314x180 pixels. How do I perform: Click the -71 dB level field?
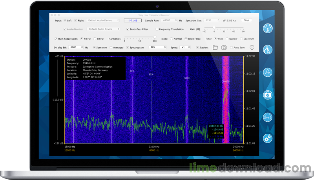[x=133, y=21]
